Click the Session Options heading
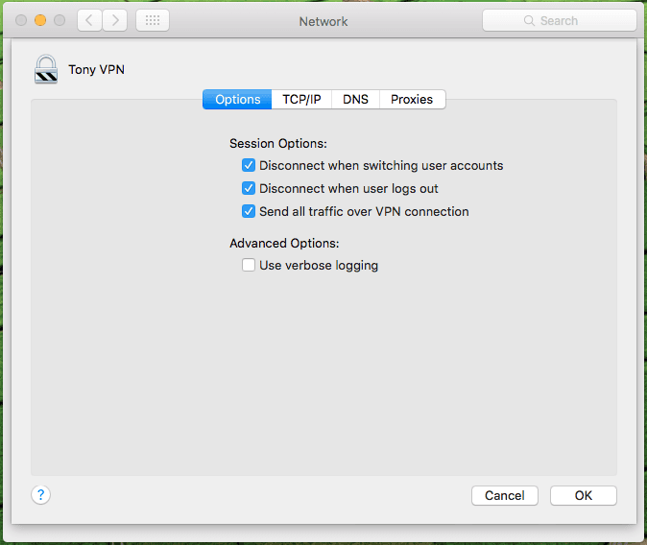The width and height of the screenshot is (647, 545). tap(278, 143)
